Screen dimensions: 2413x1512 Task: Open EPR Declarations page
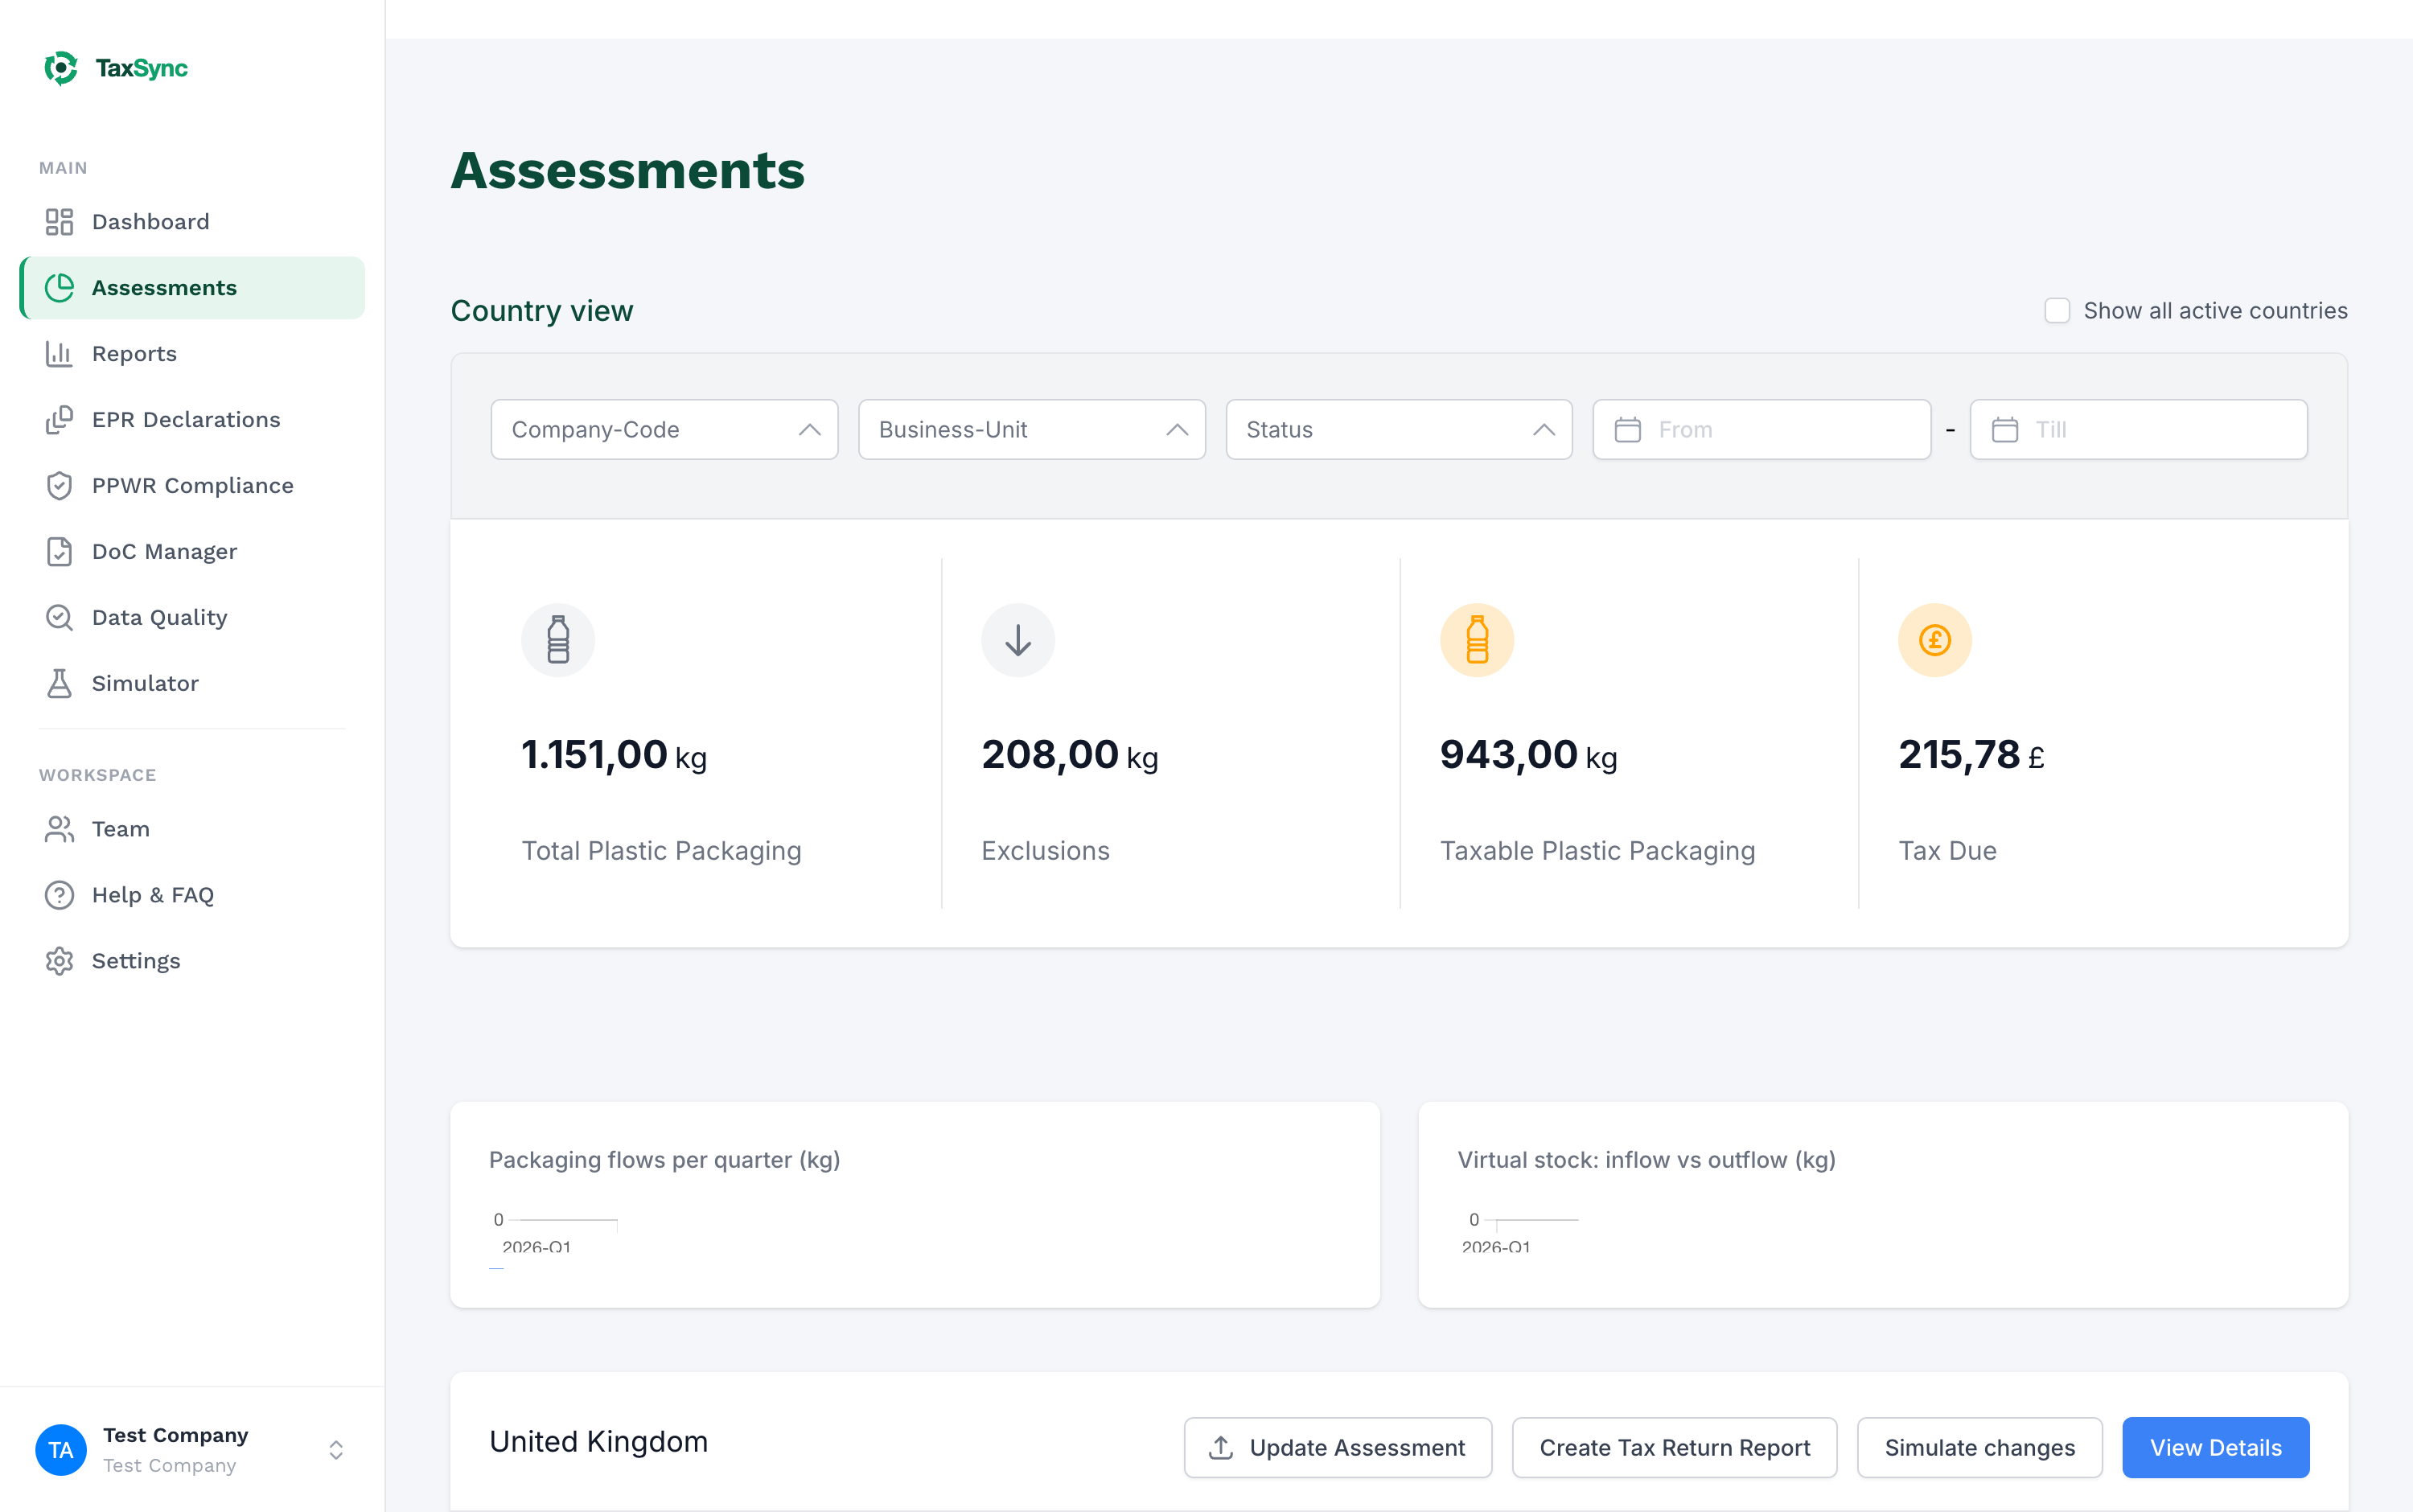click(192, 420)
